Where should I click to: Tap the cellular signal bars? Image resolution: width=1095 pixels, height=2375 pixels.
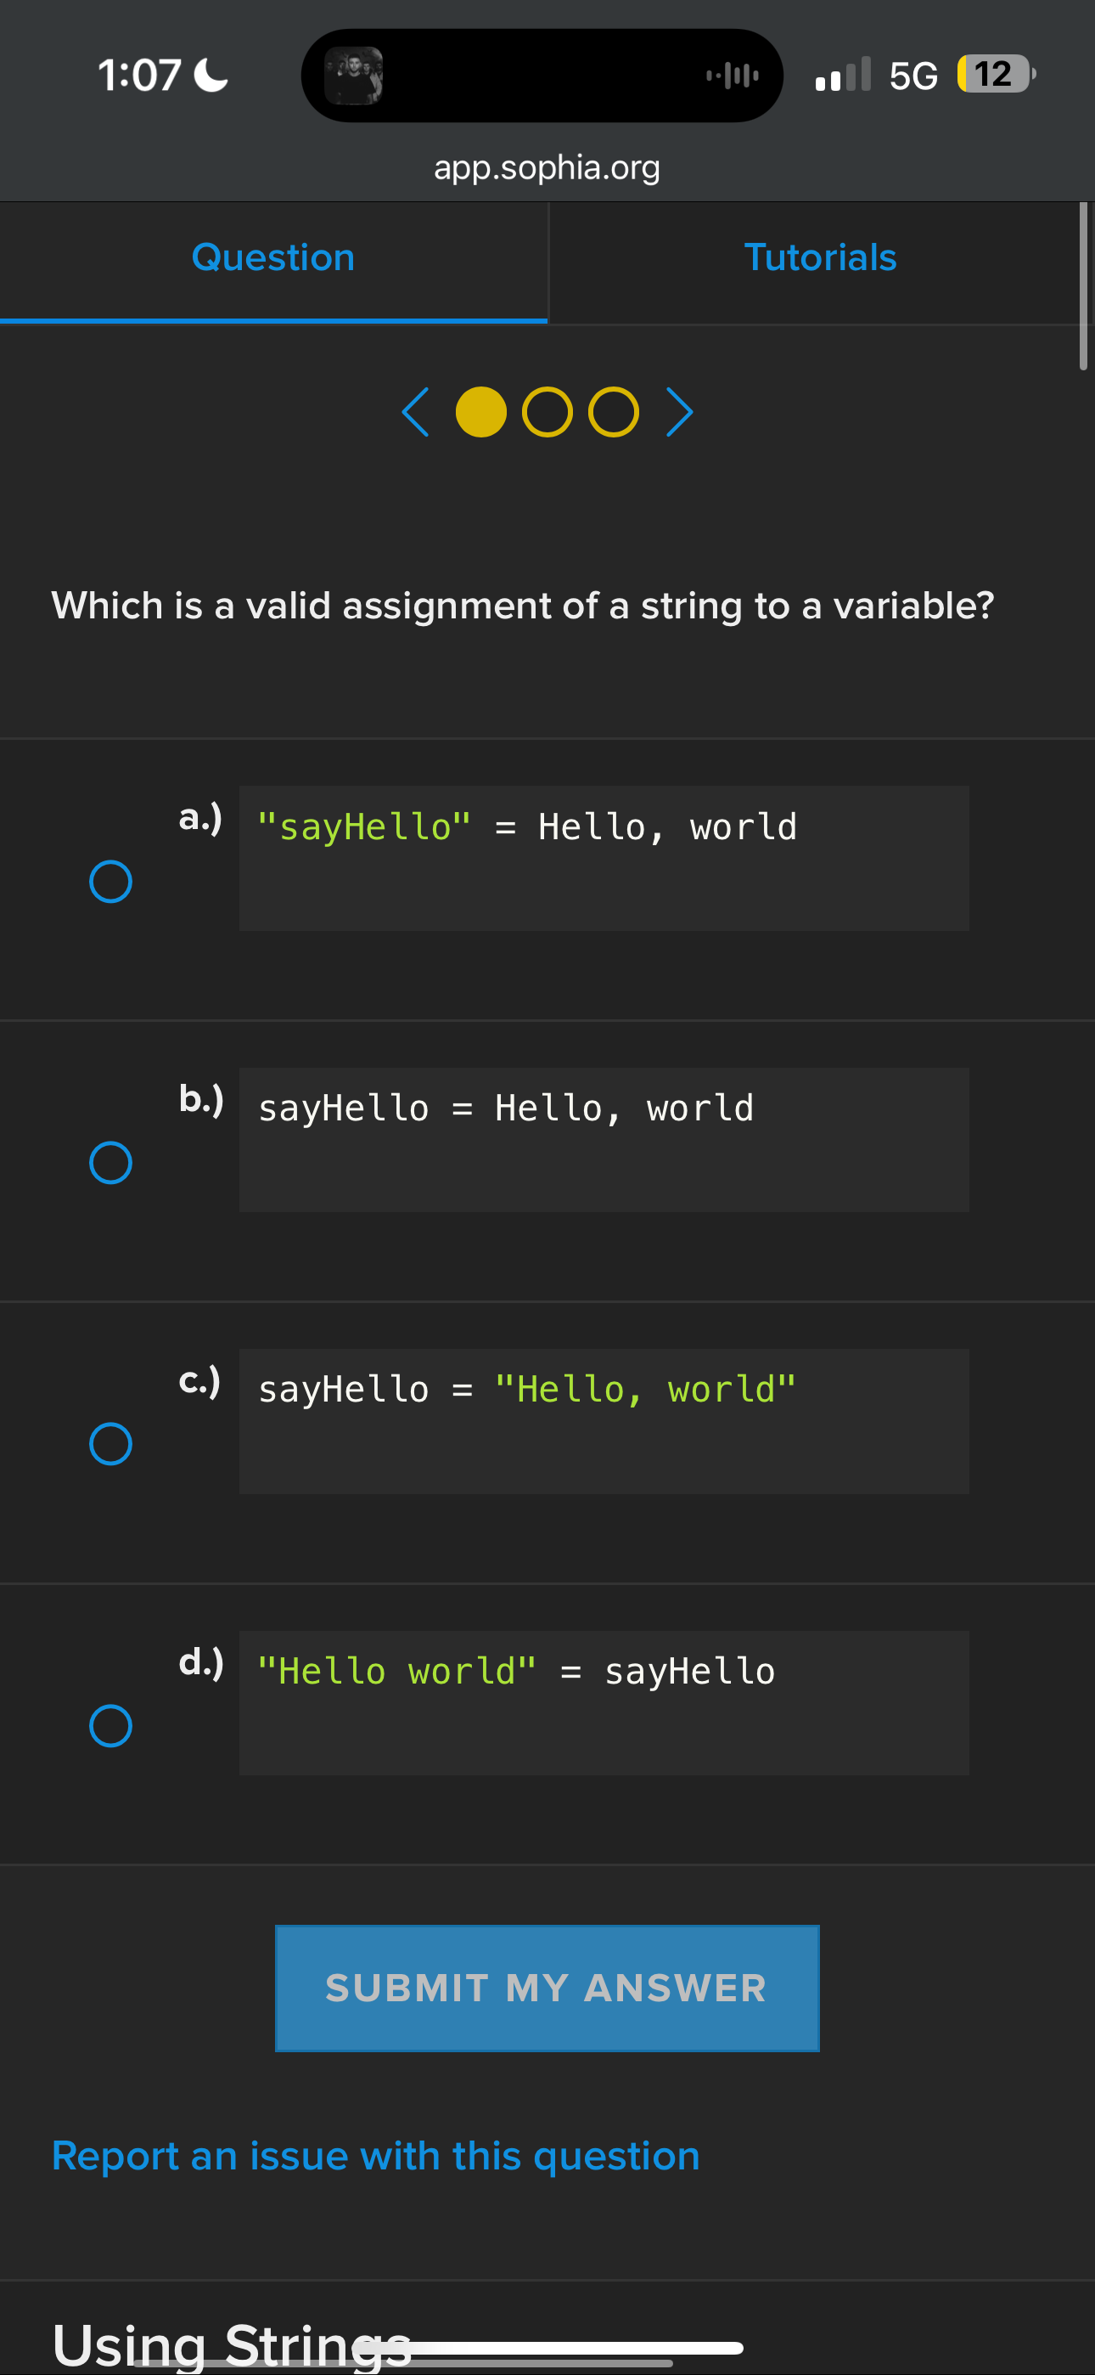[x=842, y=74]
